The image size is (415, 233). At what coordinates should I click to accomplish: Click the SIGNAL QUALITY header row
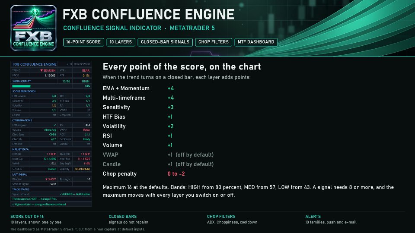tap(51, 82)
